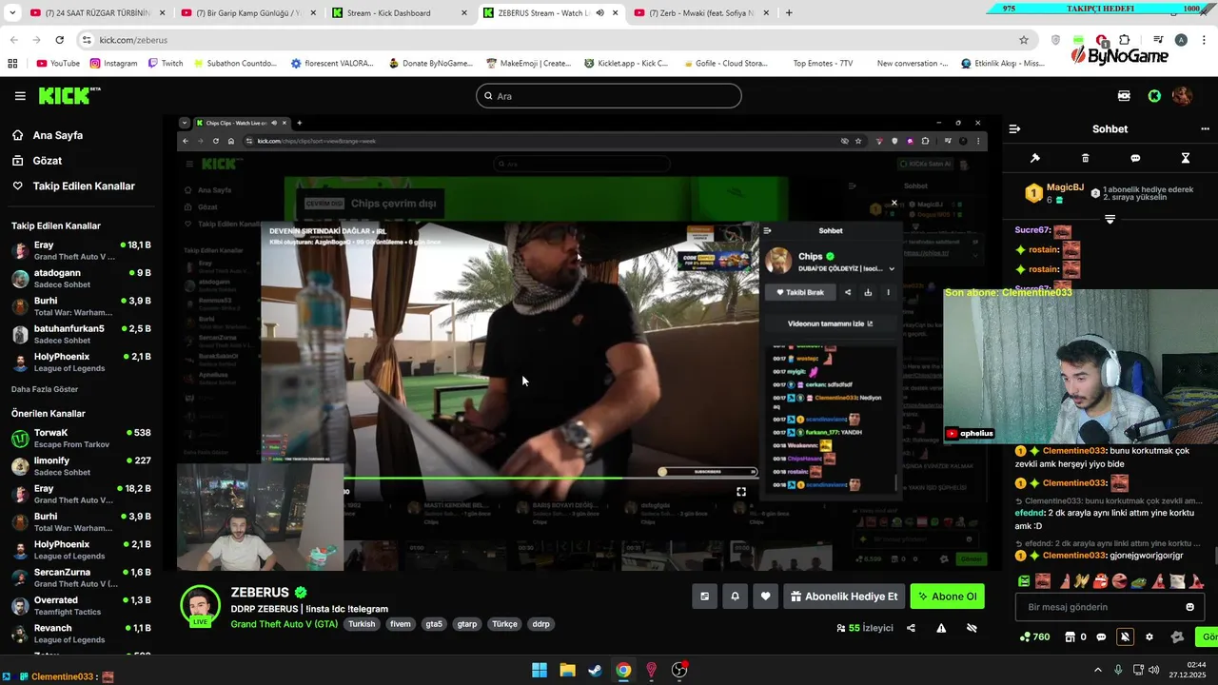This screenshot has width=1218, height=685.
Task: Select the Turkish stream tag
Action: (x=362, y=624)
